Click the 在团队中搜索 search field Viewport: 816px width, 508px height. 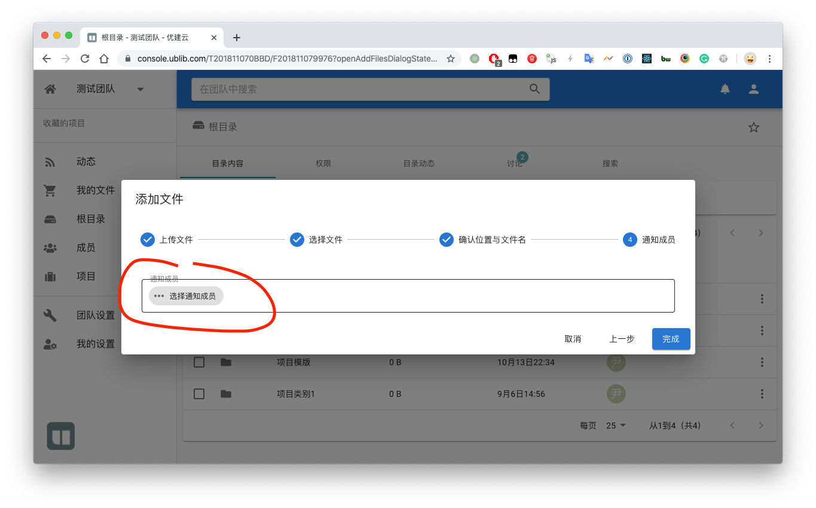click(359, 89)
